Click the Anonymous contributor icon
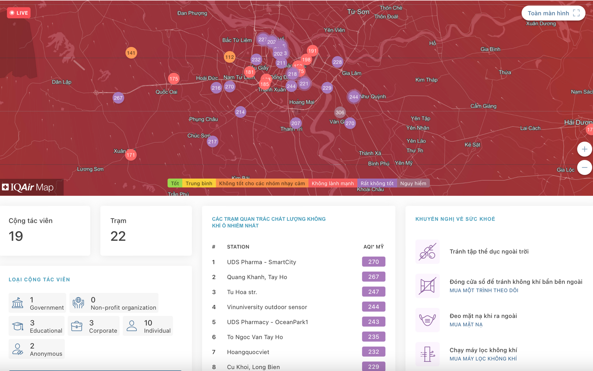This screenshot has height=371, width=593. (18, 349)
